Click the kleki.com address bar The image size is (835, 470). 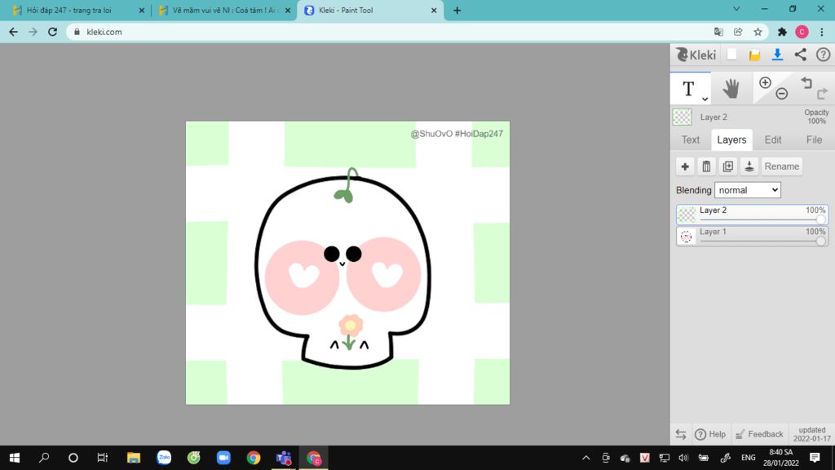point(389,32)
